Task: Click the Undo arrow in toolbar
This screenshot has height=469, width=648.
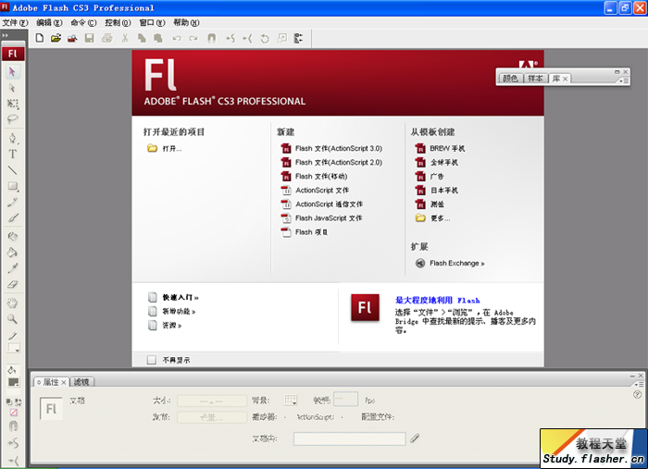Action: tap(177, 39)
